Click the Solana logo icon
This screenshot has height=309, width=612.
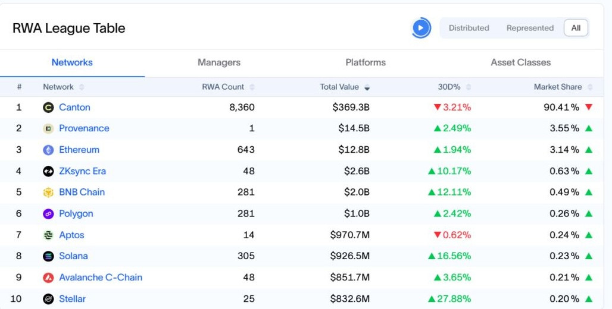(48, 256)
